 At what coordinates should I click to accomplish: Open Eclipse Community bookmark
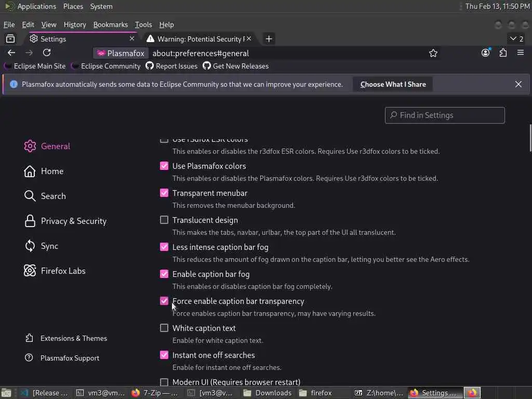106,66
